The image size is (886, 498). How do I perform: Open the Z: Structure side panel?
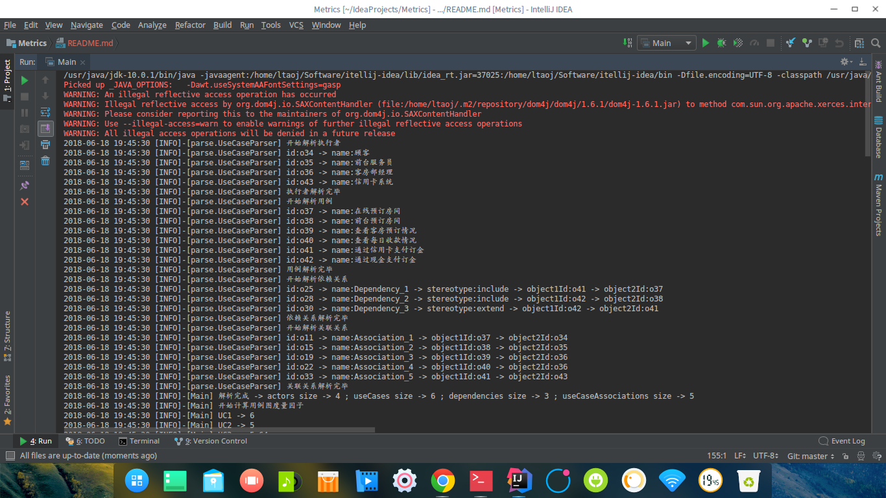[x=7, y=336]
